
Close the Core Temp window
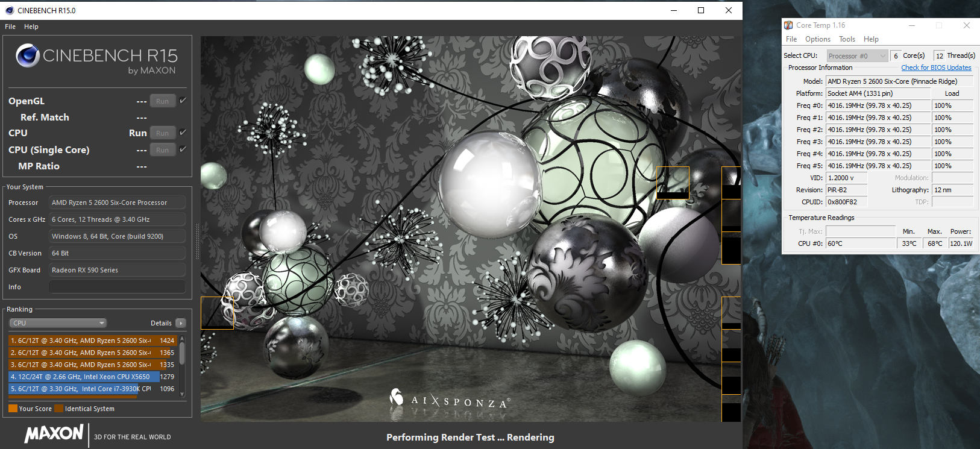point(967,25)
